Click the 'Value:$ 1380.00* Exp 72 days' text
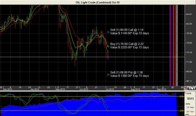The width and height of the screenshot is (196, 116). coord(129,76)
